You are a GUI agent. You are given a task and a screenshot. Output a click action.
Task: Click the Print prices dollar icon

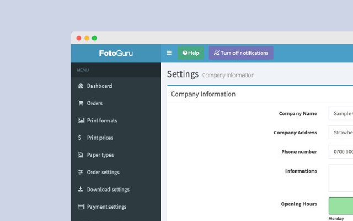79,138
